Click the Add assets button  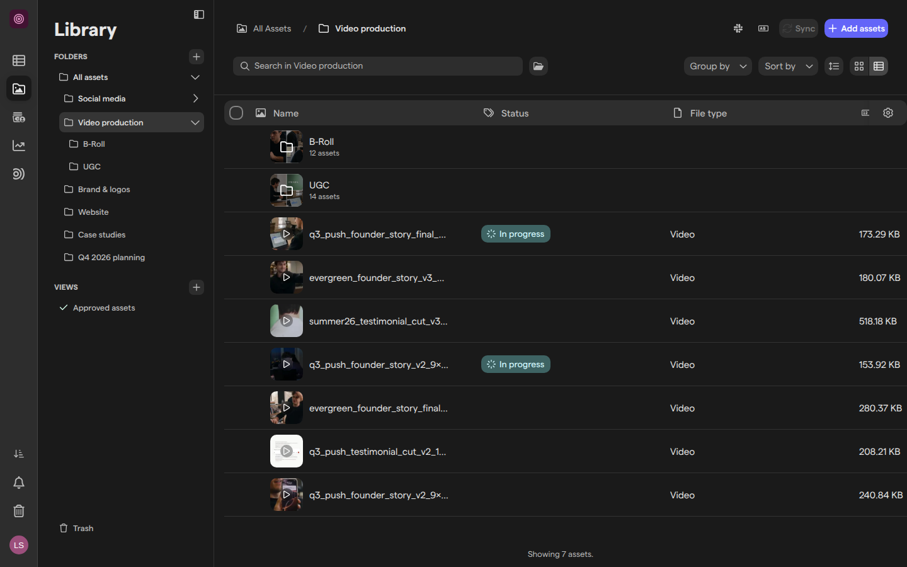tap(856, 28)
